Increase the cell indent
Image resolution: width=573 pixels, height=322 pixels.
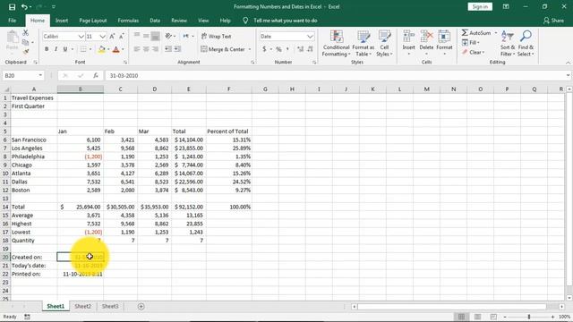pos(177,49)
